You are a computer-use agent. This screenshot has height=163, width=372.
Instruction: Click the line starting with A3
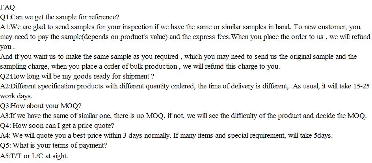click(x=118, y=116)
